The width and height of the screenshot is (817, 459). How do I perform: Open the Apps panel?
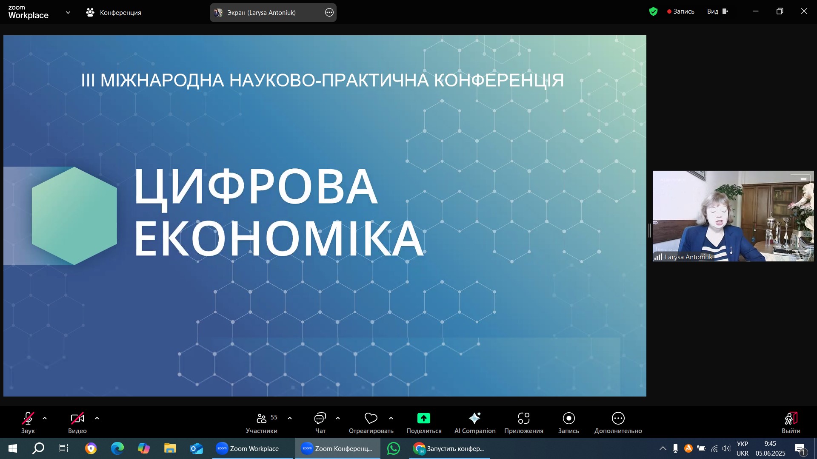coord(523,419)
